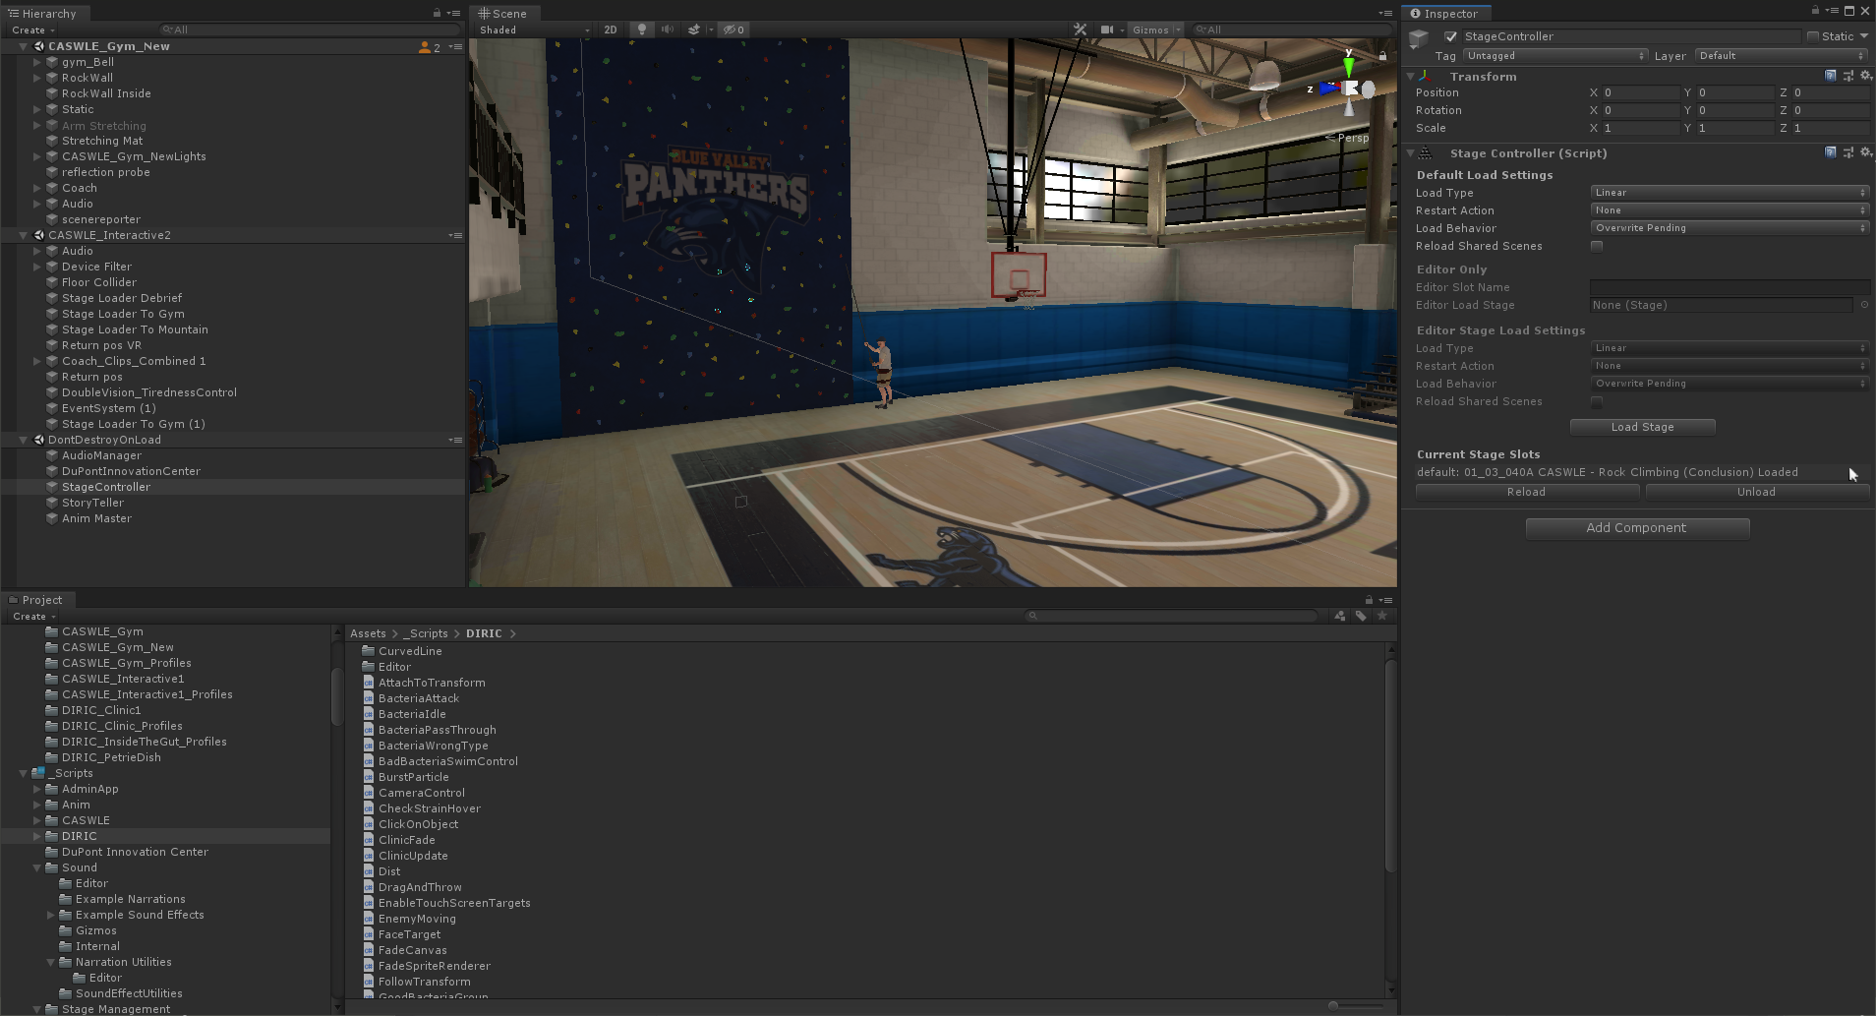Viewport: 1876px width, 1016px height.
Task: Select the Scene tab
Action: point(502,13)
